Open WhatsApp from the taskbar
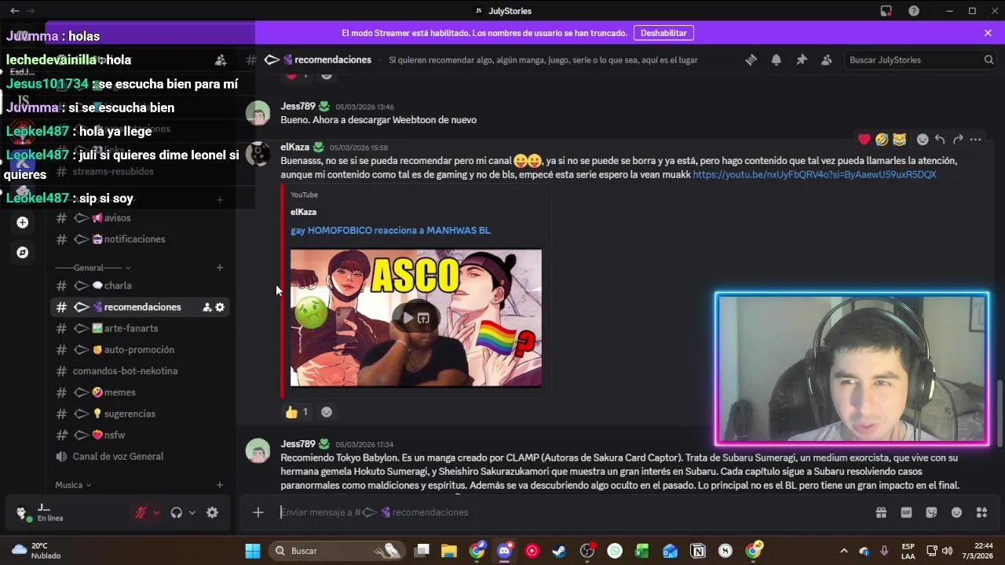Image resolution: width=1005 pixels, height=565 pixels. click(615, 551)
